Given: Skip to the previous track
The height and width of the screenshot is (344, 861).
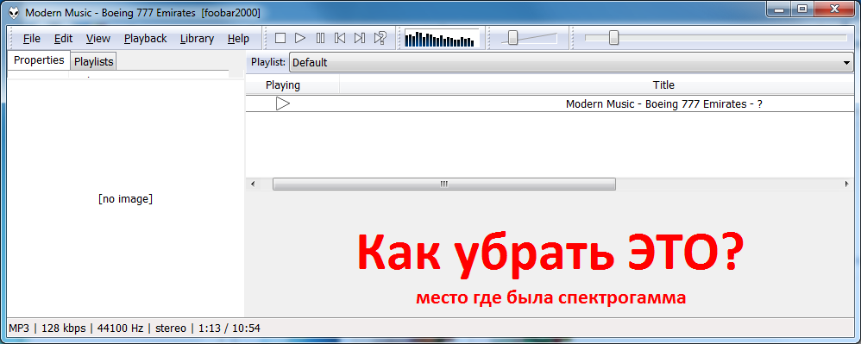Looking at the screenshot, I should tap(340, 38).
